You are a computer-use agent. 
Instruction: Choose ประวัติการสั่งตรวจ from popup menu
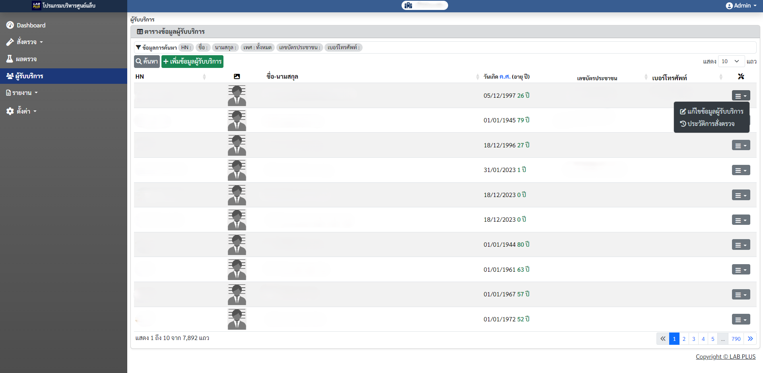(x=707, y=124)
